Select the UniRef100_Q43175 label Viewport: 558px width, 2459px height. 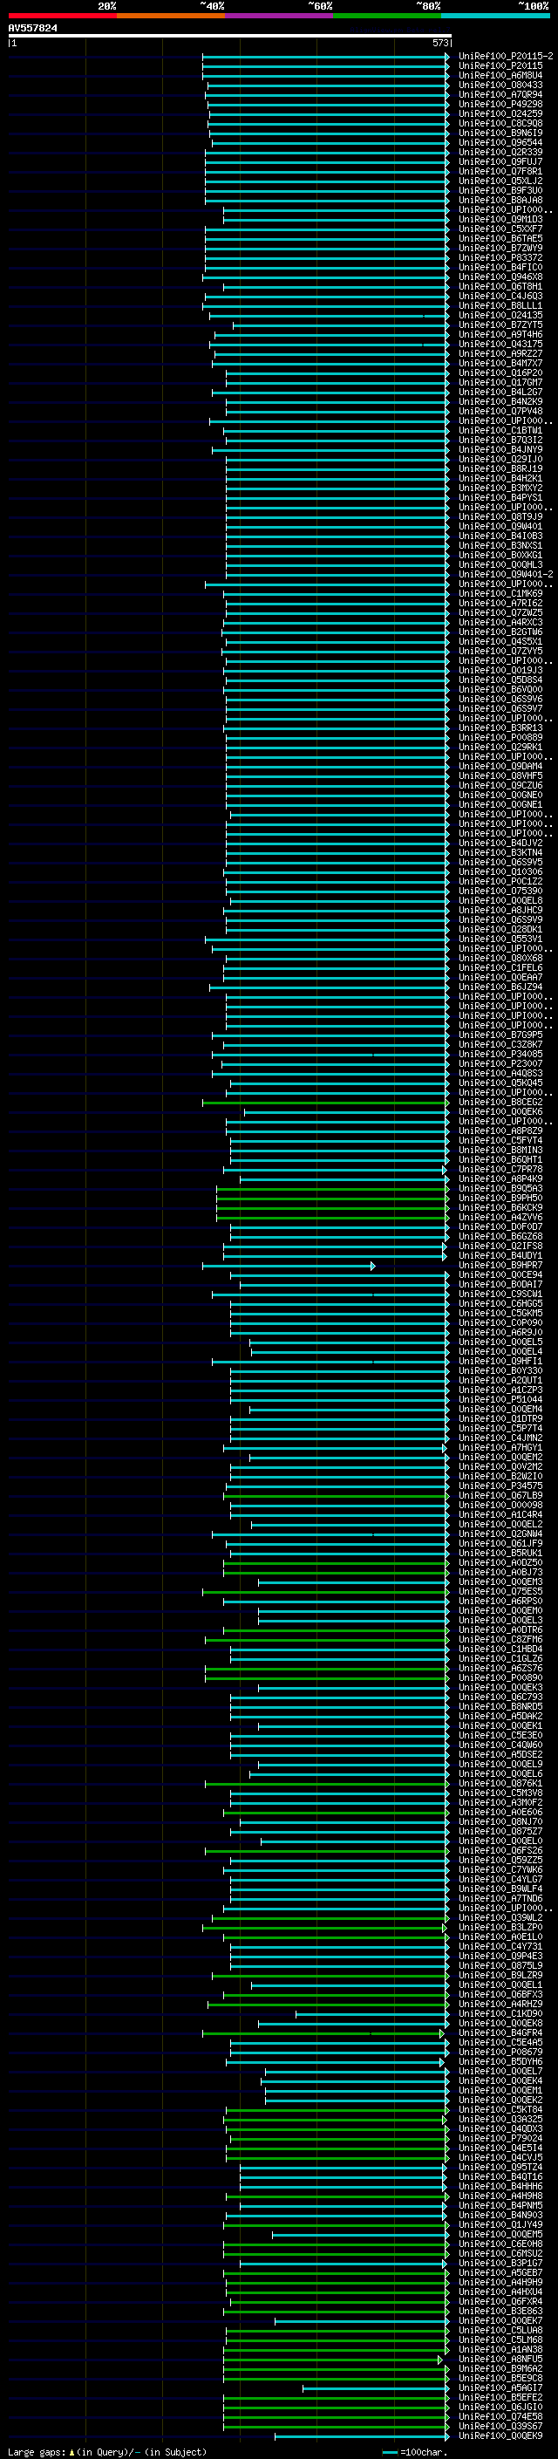(x=500, y=344)
